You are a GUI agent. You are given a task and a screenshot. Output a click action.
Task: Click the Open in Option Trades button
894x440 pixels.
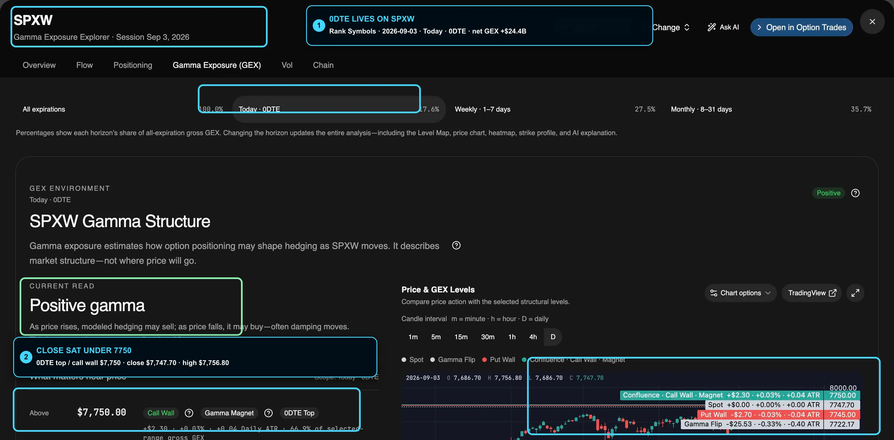801,27
